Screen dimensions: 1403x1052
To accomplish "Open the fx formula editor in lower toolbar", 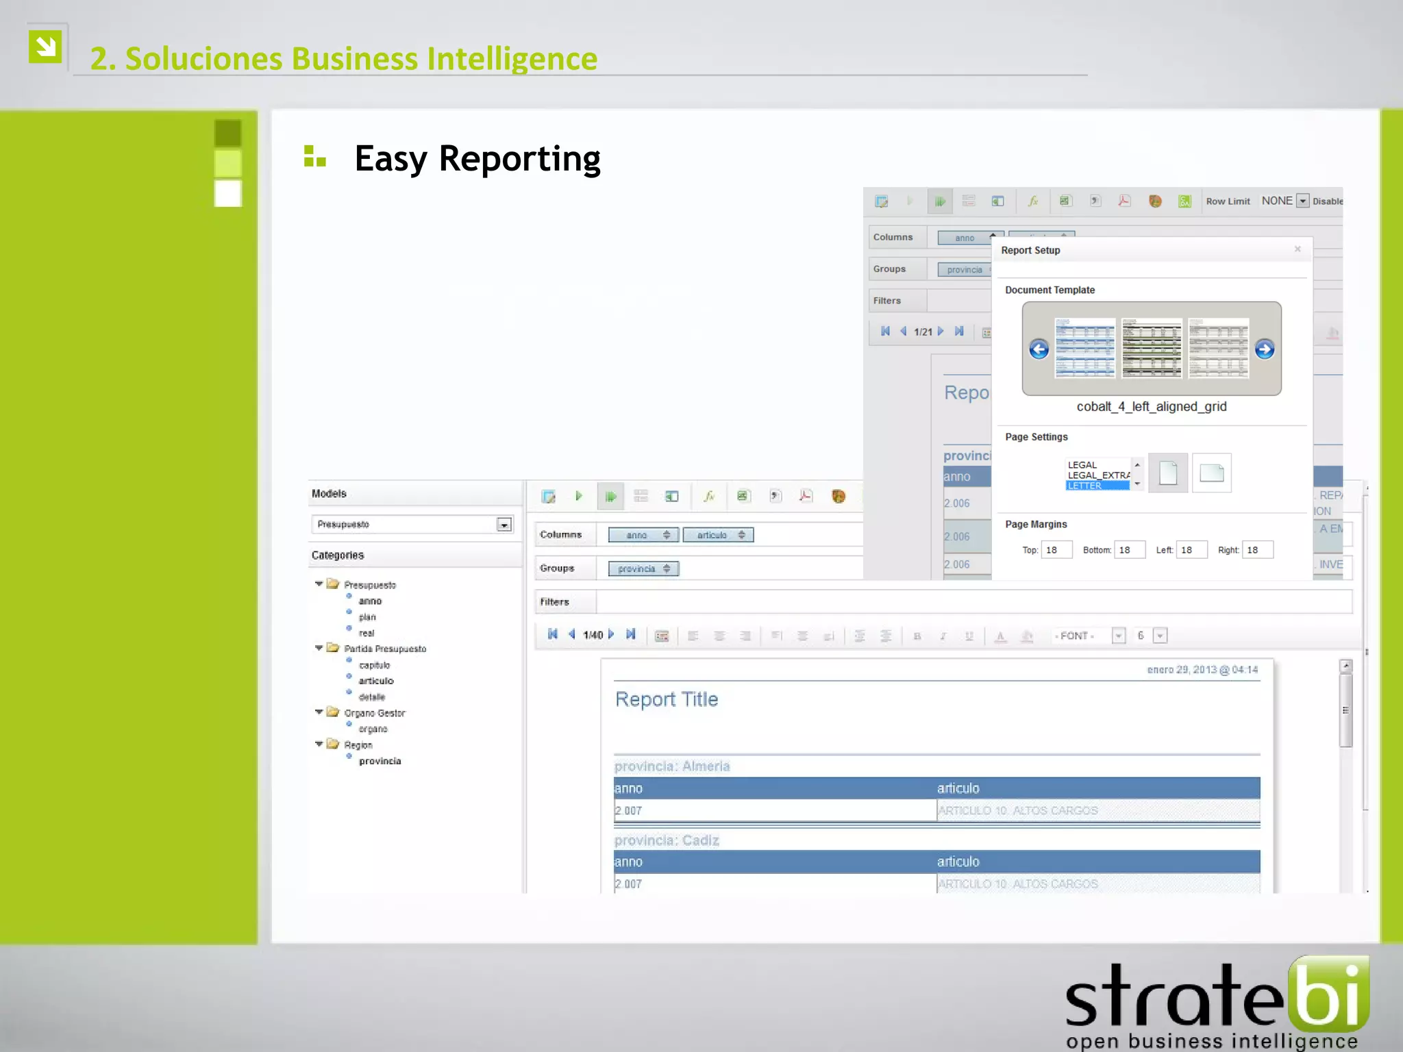I will [x=710, y=496].
